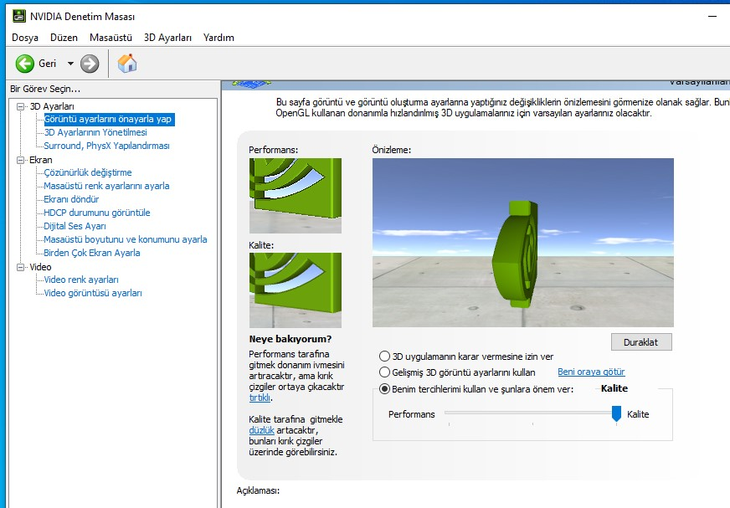
Task: Follow the 'Beni oraya götür' link
Action: [x=591, y=372]
